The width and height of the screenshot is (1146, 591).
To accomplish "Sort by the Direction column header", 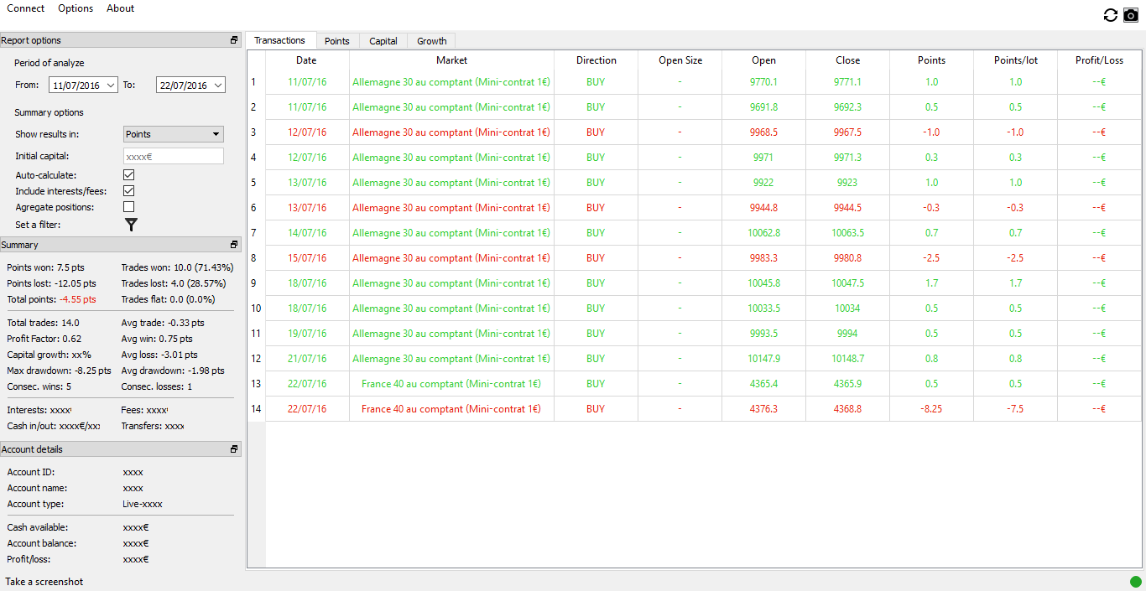I will point(596,60).
